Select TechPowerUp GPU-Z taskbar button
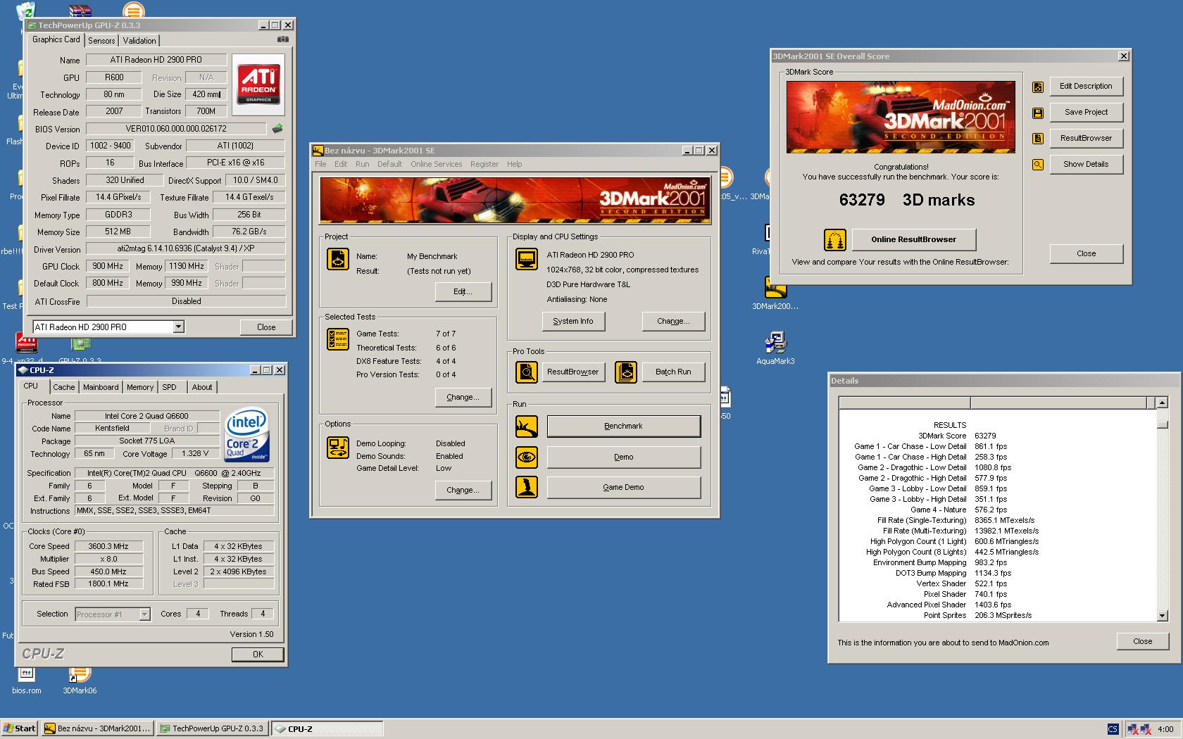The image size is (1183, 739). tap(213, 728)
